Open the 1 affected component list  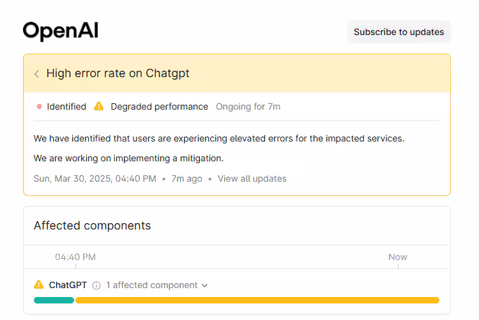151,285
